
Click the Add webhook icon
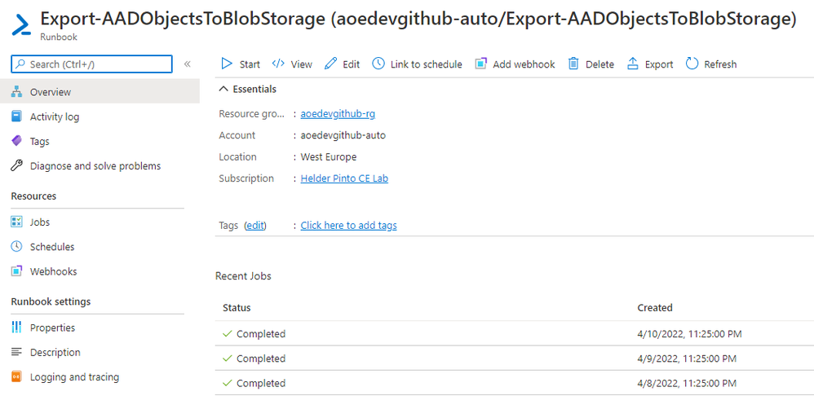click(481, 64)
